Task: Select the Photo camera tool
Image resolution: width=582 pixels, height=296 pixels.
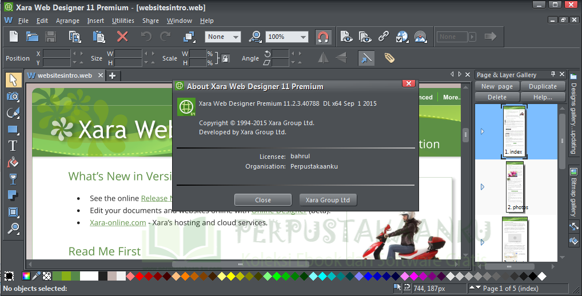Action: (x=13, y=97)
